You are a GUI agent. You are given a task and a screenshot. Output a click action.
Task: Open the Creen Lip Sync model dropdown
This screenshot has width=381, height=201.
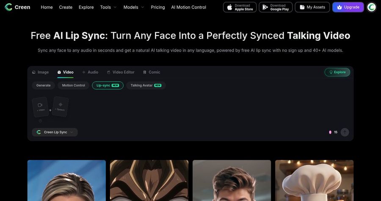point(55,132)
